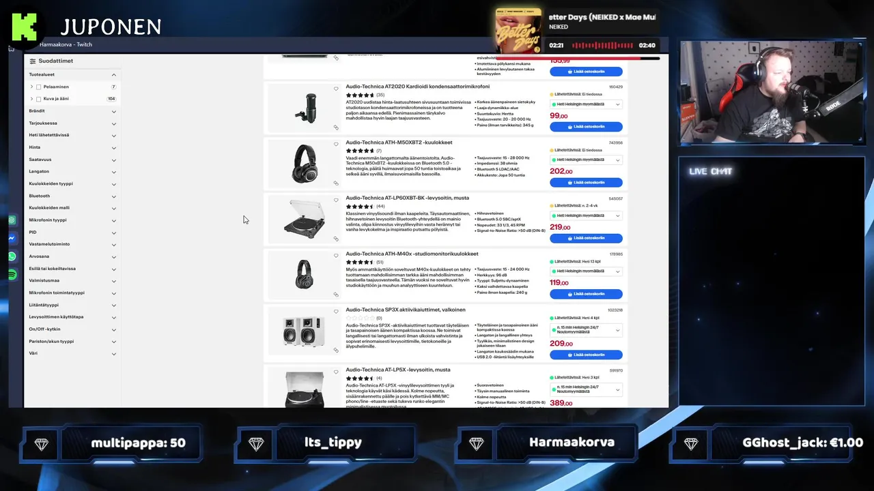This screenshot has width=874, height=491.
Task: Click the AT-LP60XBT-BK turntable thumbnail
Action: [x=303, y=219]
